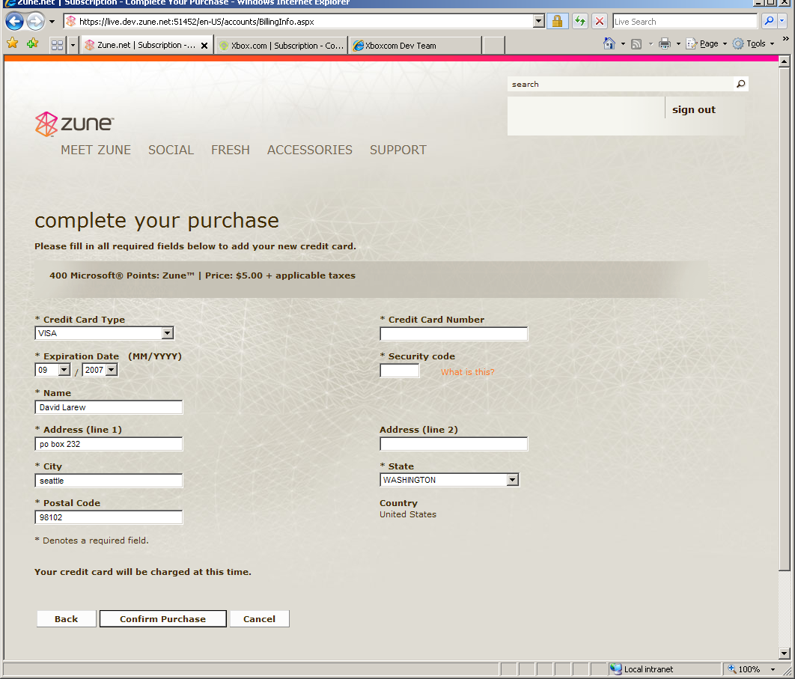Click the 100% zoom level button
Image resolution: width=795 pixels, height=679 pixels.
[744, 669]
